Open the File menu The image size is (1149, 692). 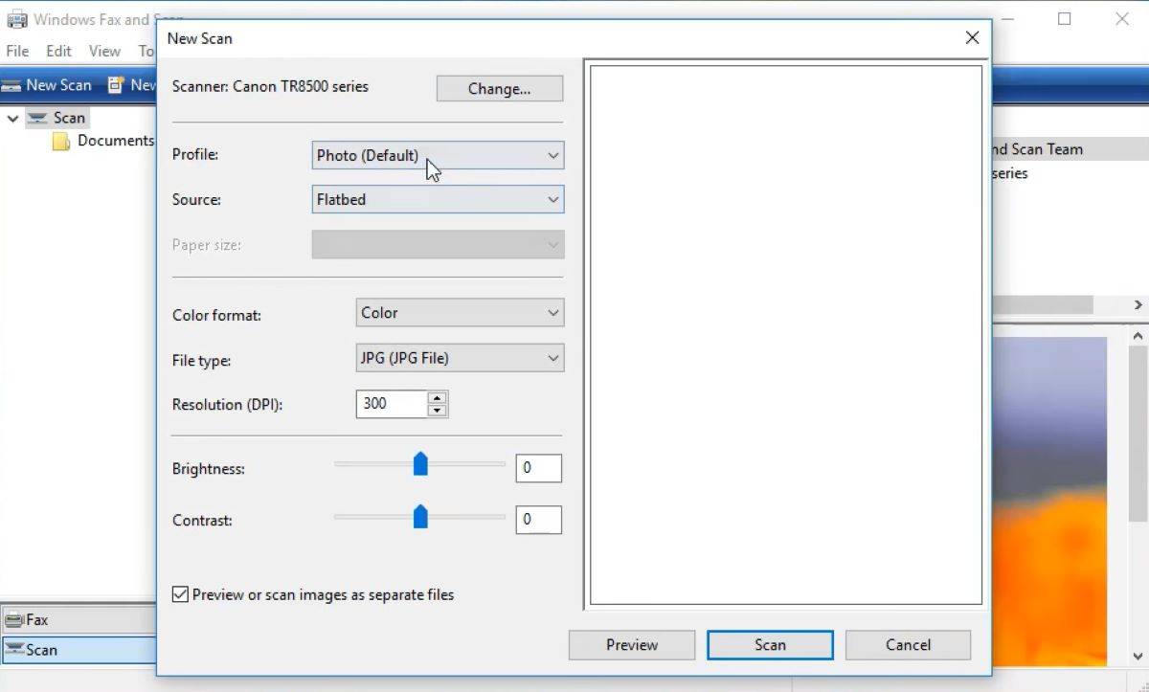click(16, 51)
